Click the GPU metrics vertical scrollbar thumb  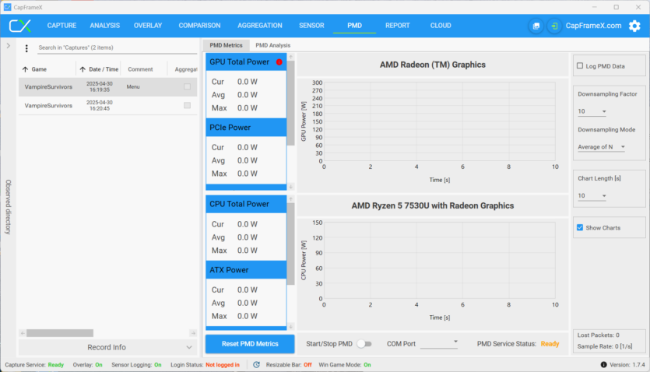291,104
